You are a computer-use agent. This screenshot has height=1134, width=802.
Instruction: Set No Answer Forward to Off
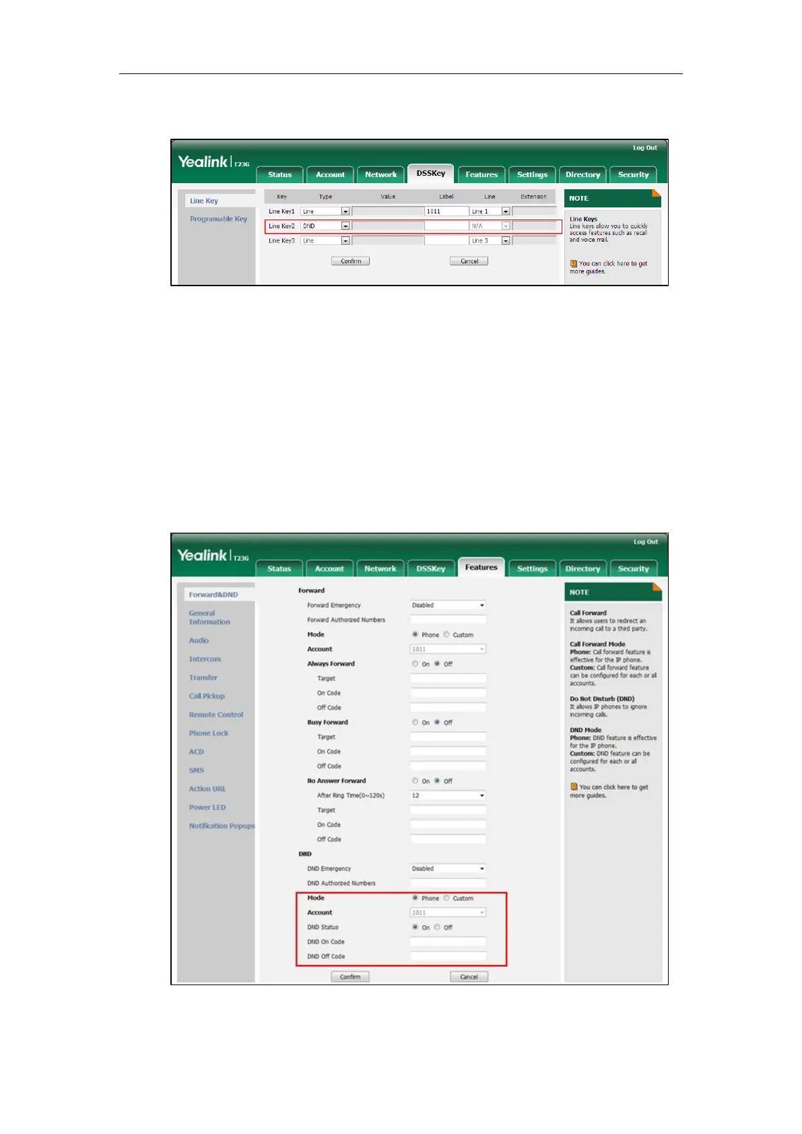coord(437,781)
